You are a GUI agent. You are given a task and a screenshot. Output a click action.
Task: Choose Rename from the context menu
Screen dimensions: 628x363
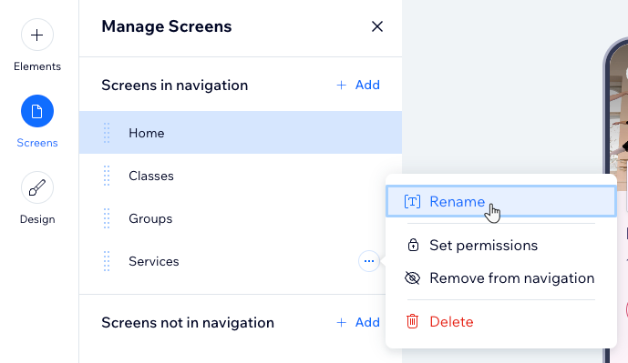point(500,201)
